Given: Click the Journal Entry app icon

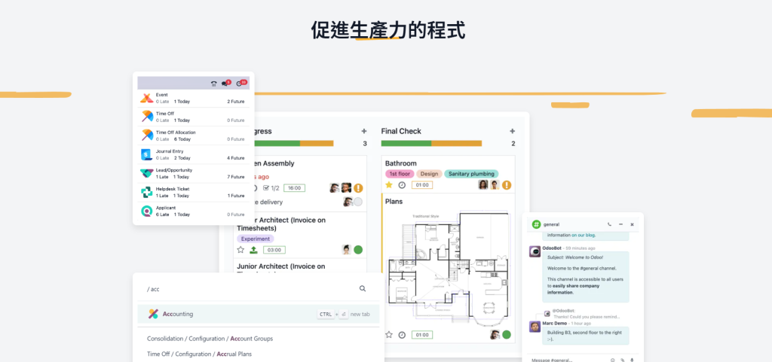Looking at the screenshot, I should (x=147, y=155).
